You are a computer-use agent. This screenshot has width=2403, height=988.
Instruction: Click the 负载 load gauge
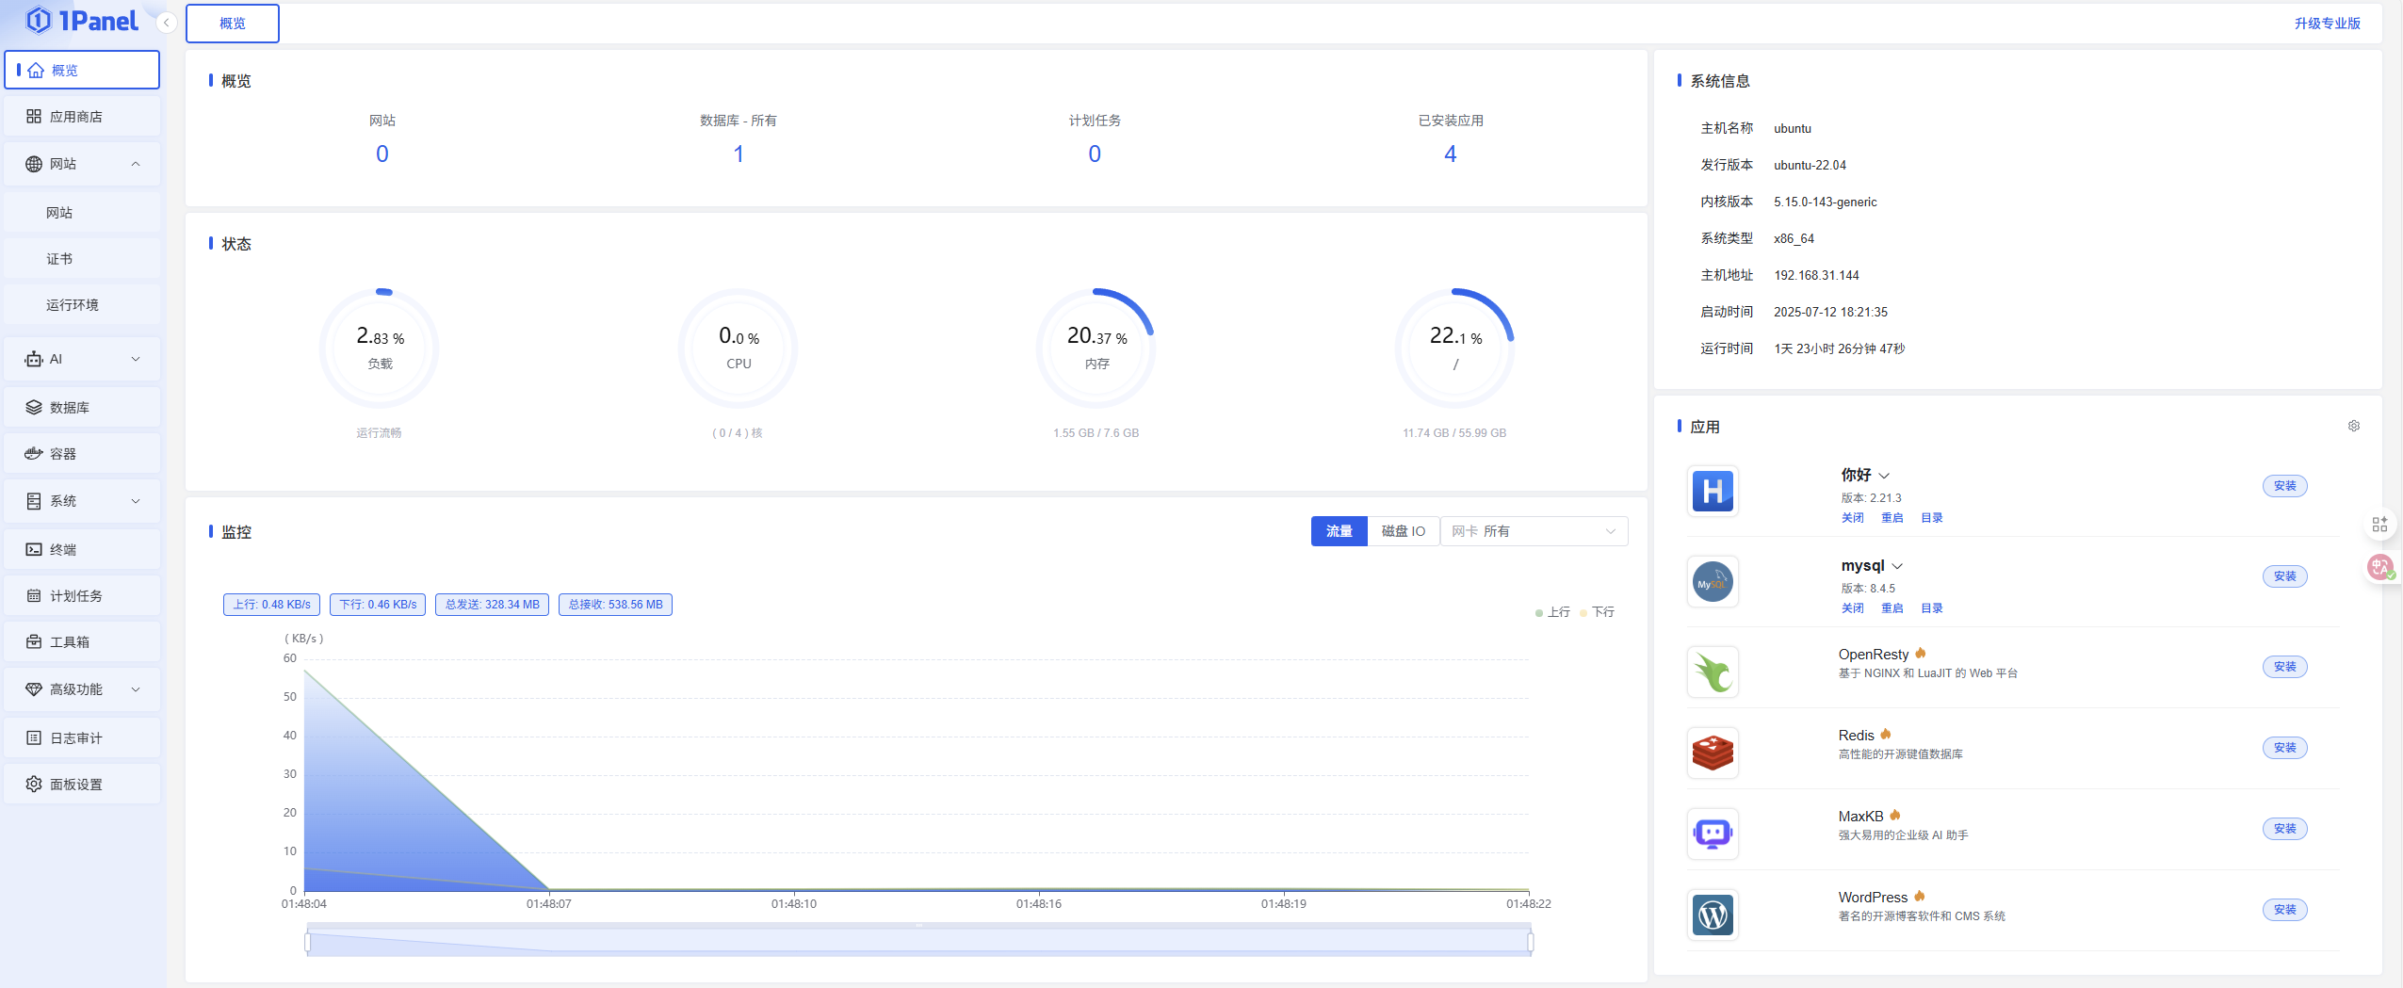click(x=380, y=348)
